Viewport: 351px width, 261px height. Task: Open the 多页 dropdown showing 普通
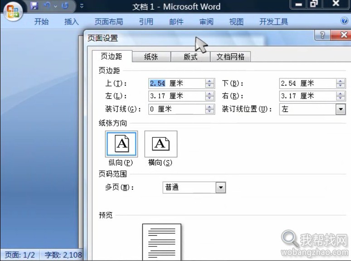coord(221,188)
